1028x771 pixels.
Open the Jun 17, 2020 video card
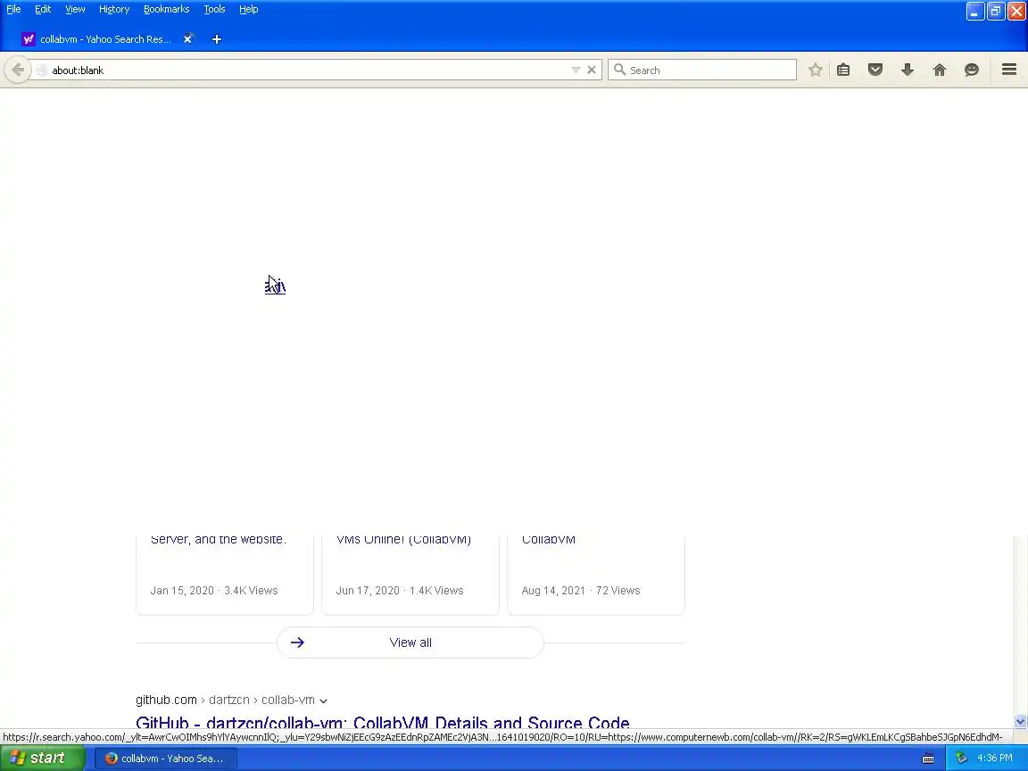(x=410, y=575)
